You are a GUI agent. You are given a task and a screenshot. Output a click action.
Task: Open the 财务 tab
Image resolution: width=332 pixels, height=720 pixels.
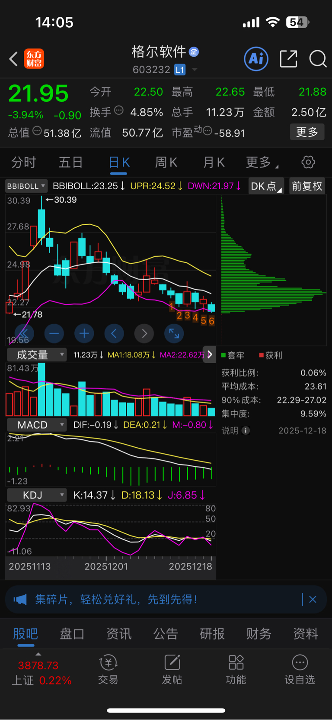pyautogui.click(x=259, y=634)
